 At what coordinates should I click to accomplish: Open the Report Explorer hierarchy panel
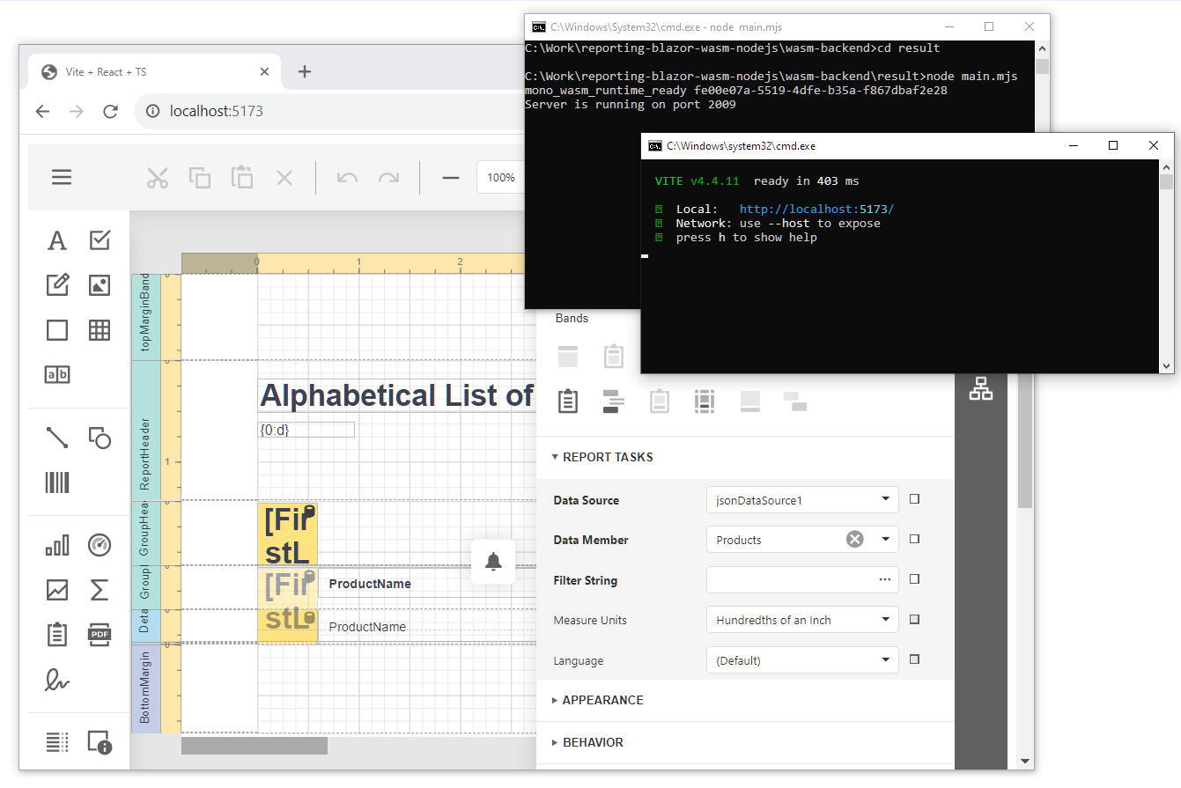tap(980, 388)
